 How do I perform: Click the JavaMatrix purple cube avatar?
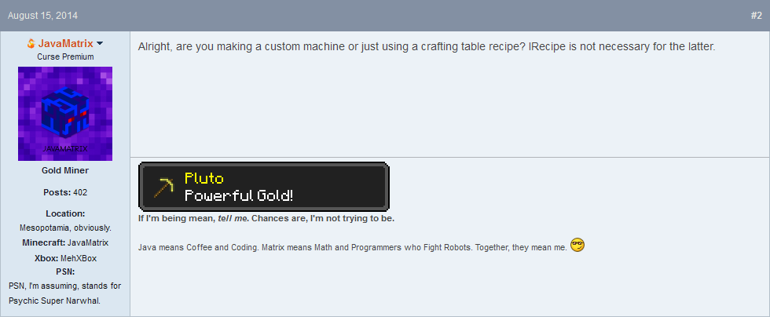(65, 114)
